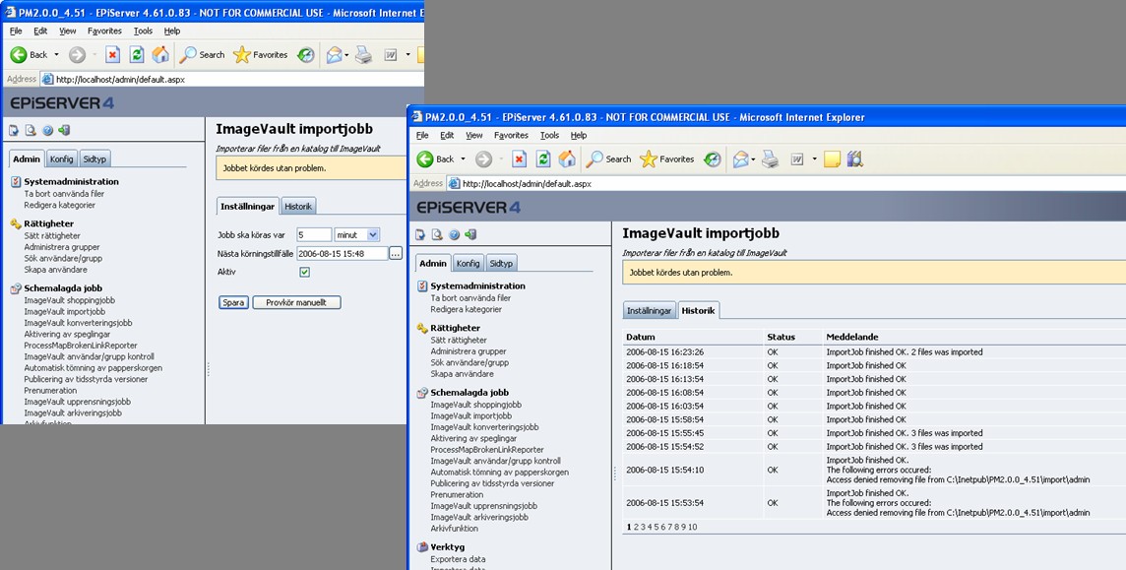
Task: Click the Stop icon in the back window
Action: (113, 54)
